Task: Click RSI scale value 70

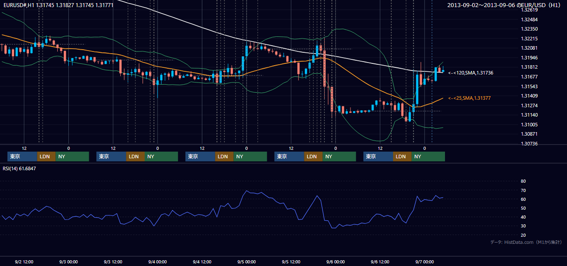Action: pyautogui.click(x=523, y=190)
